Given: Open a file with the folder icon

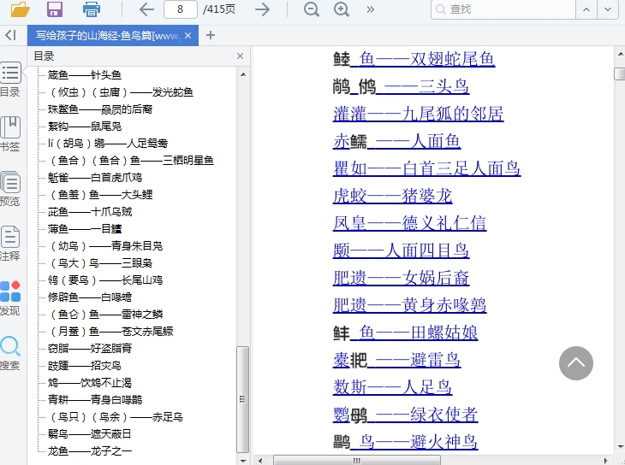Looking at the screenshot, I should (21, 9).
